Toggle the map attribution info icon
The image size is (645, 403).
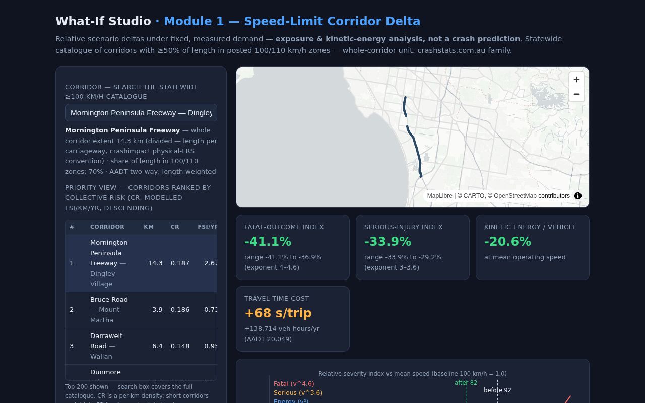point(578,196)
